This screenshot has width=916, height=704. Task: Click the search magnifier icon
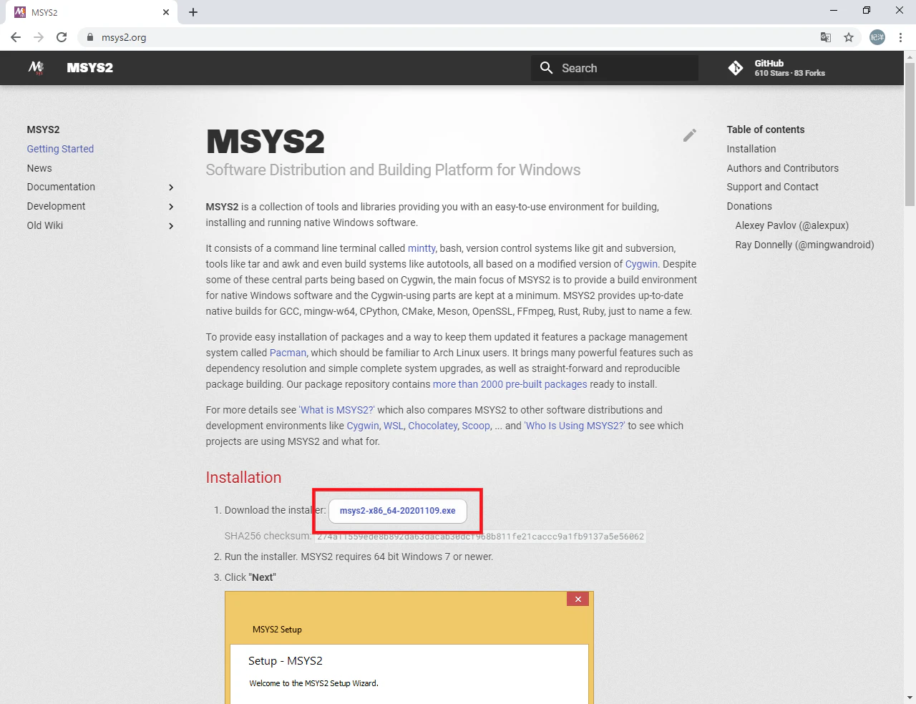tap(546, 67)
